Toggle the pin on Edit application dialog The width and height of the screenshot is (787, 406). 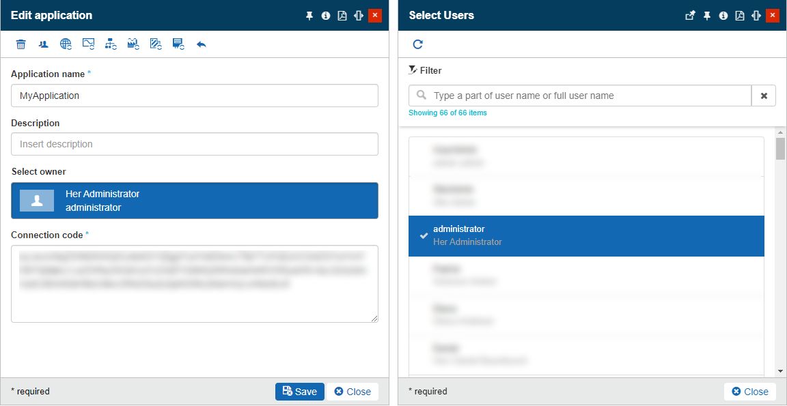coord(309,14)
